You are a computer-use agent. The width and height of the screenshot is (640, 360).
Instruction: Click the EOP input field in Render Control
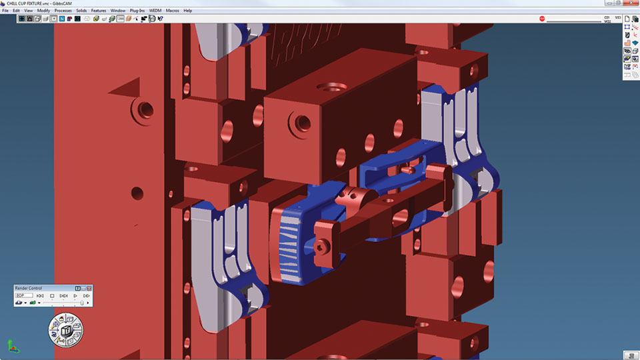click(23, 295)
